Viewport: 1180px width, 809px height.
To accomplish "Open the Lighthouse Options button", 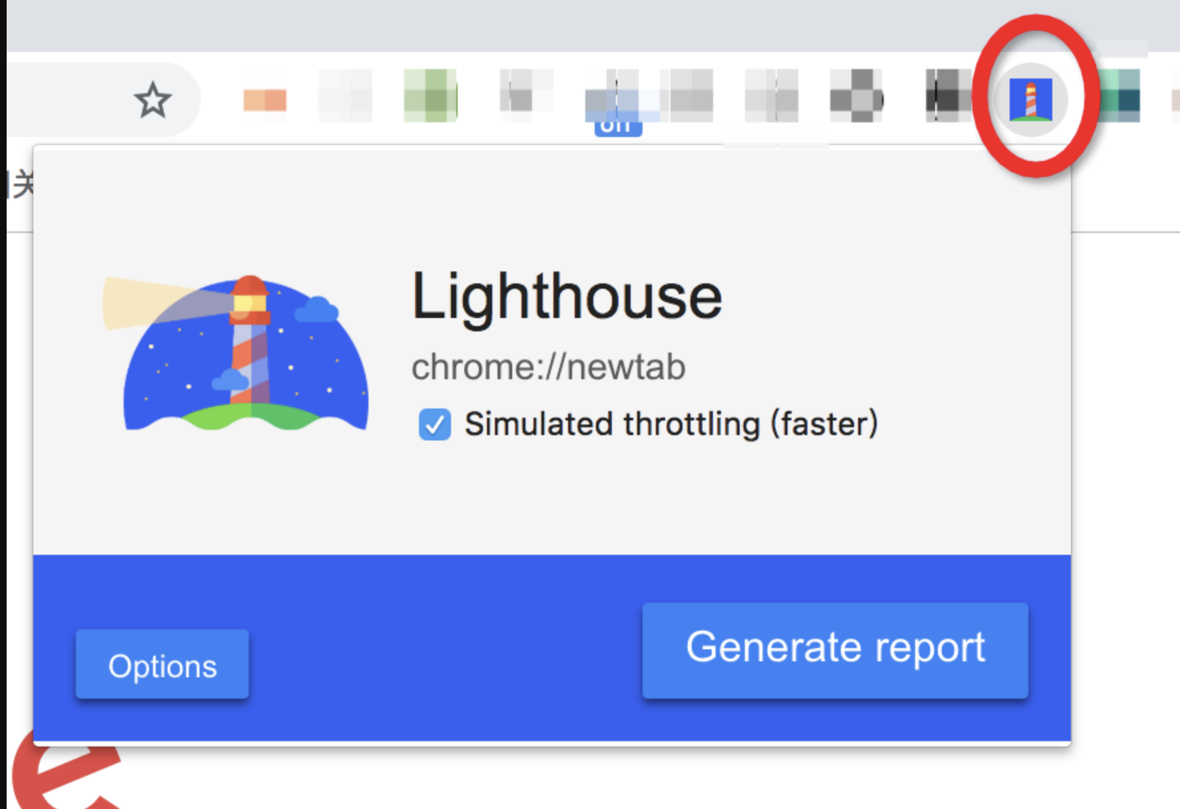I will pos(162,665).
